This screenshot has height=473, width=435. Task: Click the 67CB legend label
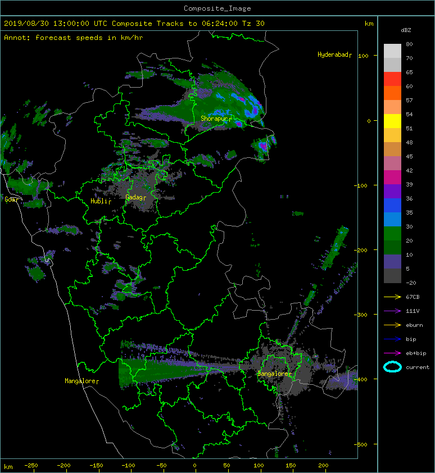pos(413,297)
